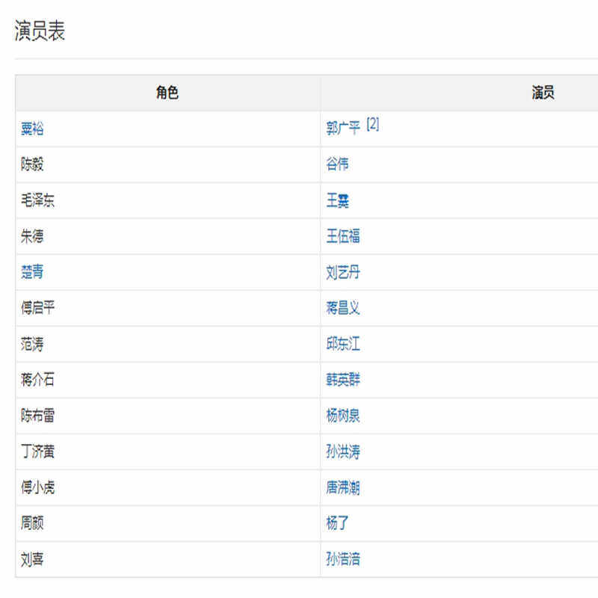
Task: Open the 粟裕 role link
Action: pos(32,129)
